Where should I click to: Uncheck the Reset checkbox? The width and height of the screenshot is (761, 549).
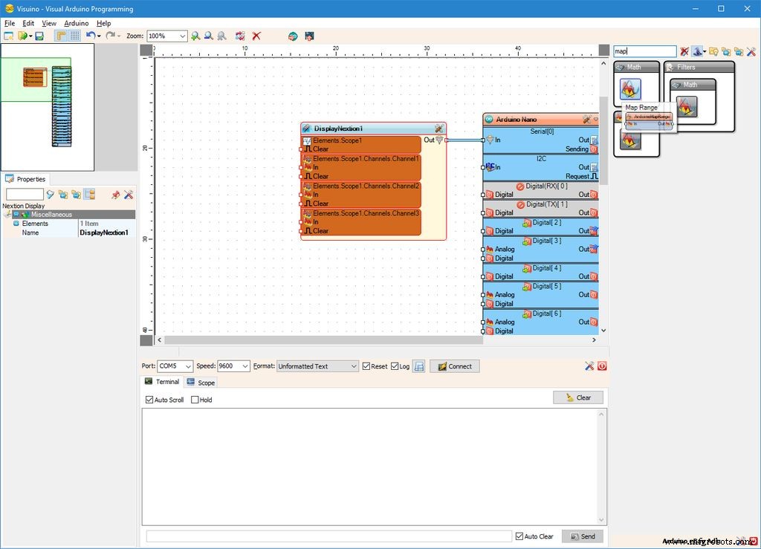coord(366,366)
